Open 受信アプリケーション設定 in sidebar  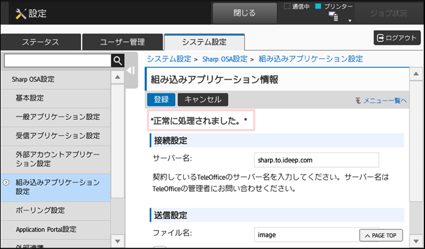click(55, 136)
